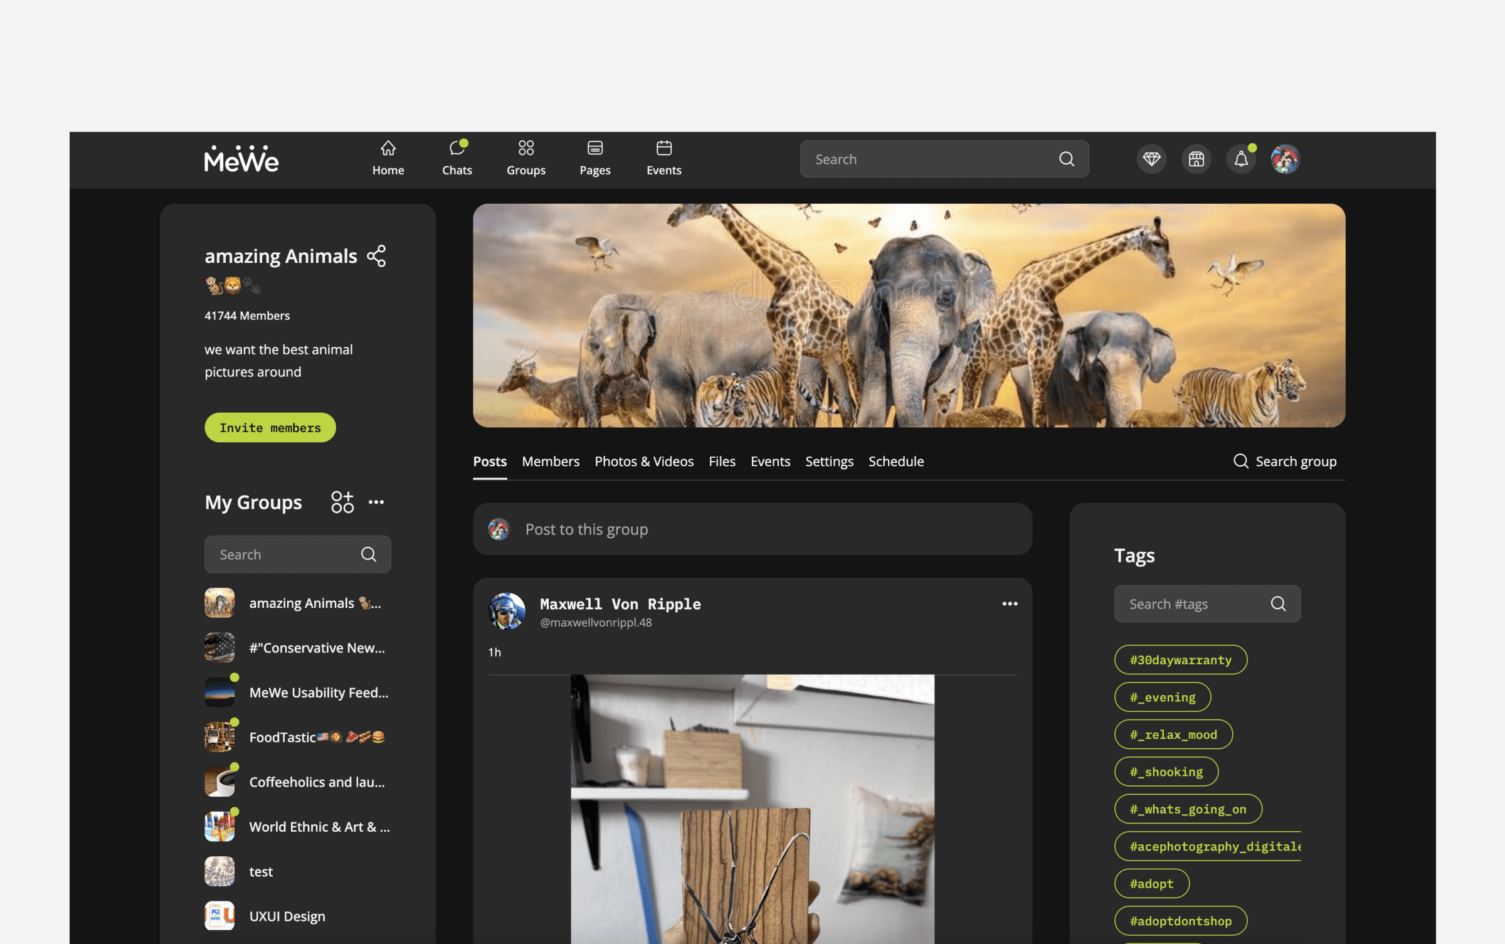This screenshot has width=1505, height=944.
Task: Open My Groups three-dot options menu
Action: coord(376,502)
